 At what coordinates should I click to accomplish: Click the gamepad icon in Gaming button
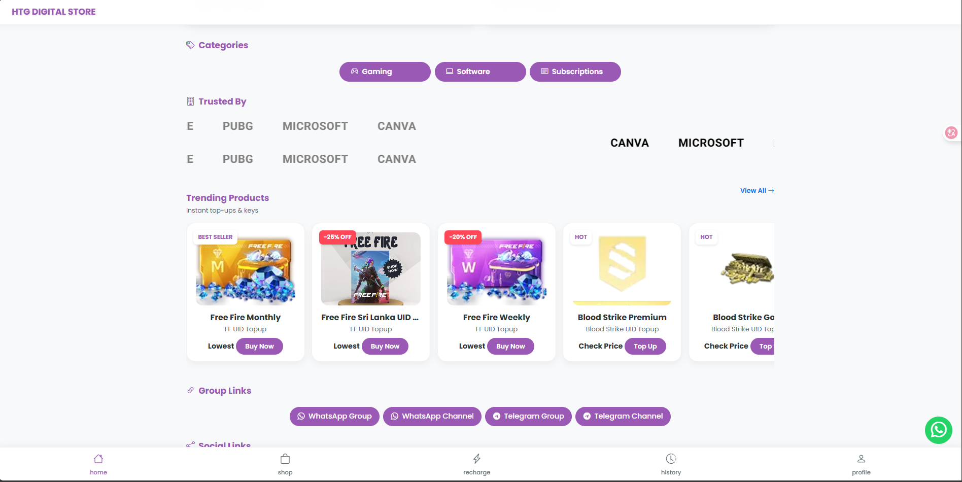(x=355, y=72)
